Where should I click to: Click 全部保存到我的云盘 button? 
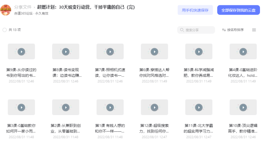click(x=238, y=10)
